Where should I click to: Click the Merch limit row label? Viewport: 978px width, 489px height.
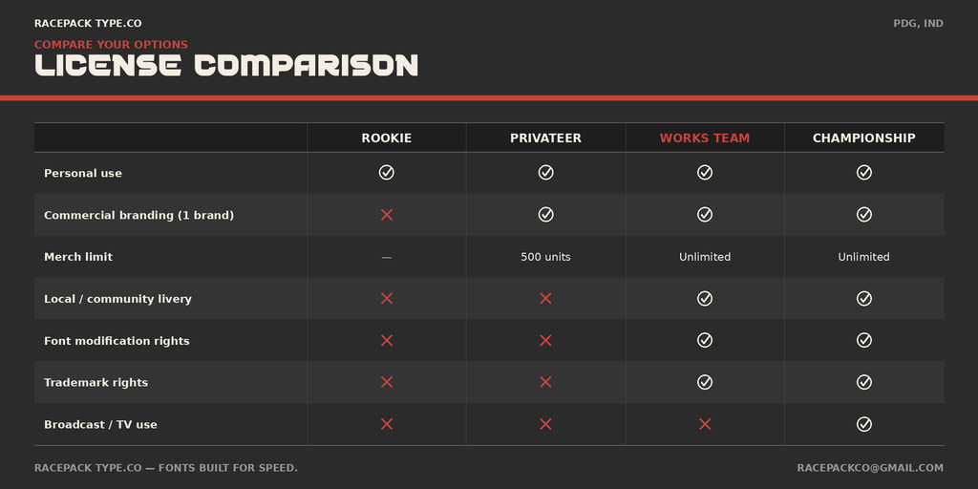coord(78,257)
